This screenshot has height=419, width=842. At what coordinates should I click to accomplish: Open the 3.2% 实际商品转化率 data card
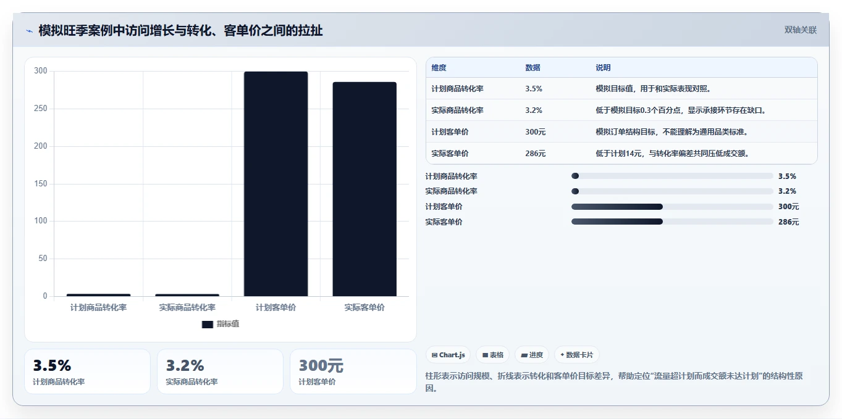point(220,371)
